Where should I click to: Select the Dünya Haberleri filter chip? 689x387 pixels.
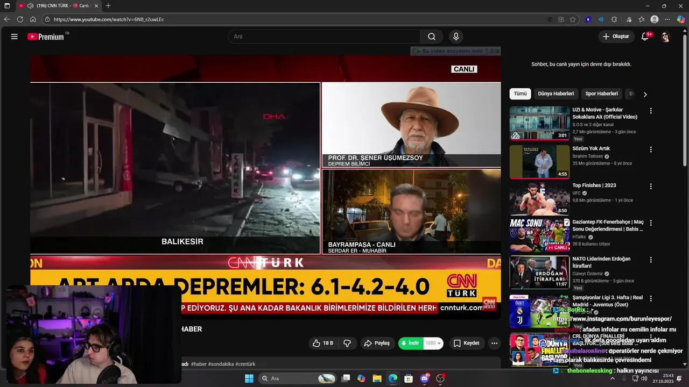tap(556, 94)
